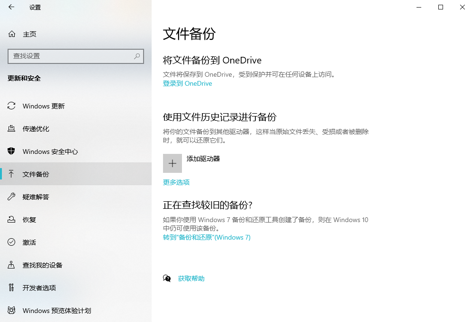The width and height of the screenshot is (471, 322).
Task: Click the 更多选项 link
Action: [176, 182]
